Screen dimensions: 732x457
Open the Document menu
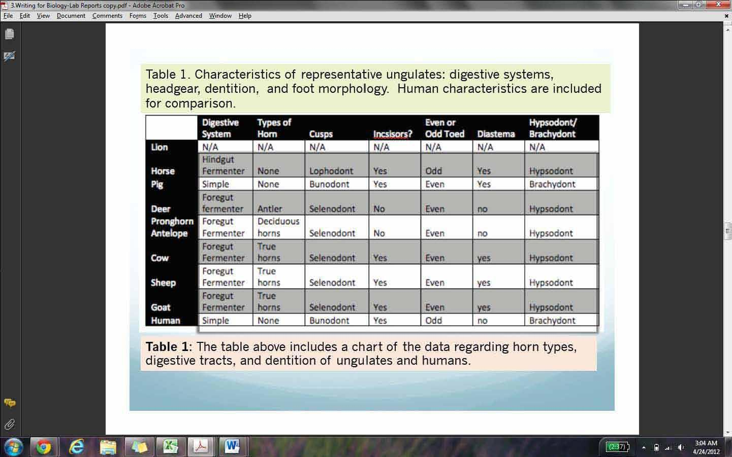click(x=71, y=16)
